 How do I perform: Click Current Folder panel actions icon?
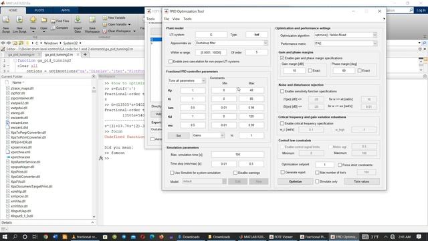coord(94,76)
